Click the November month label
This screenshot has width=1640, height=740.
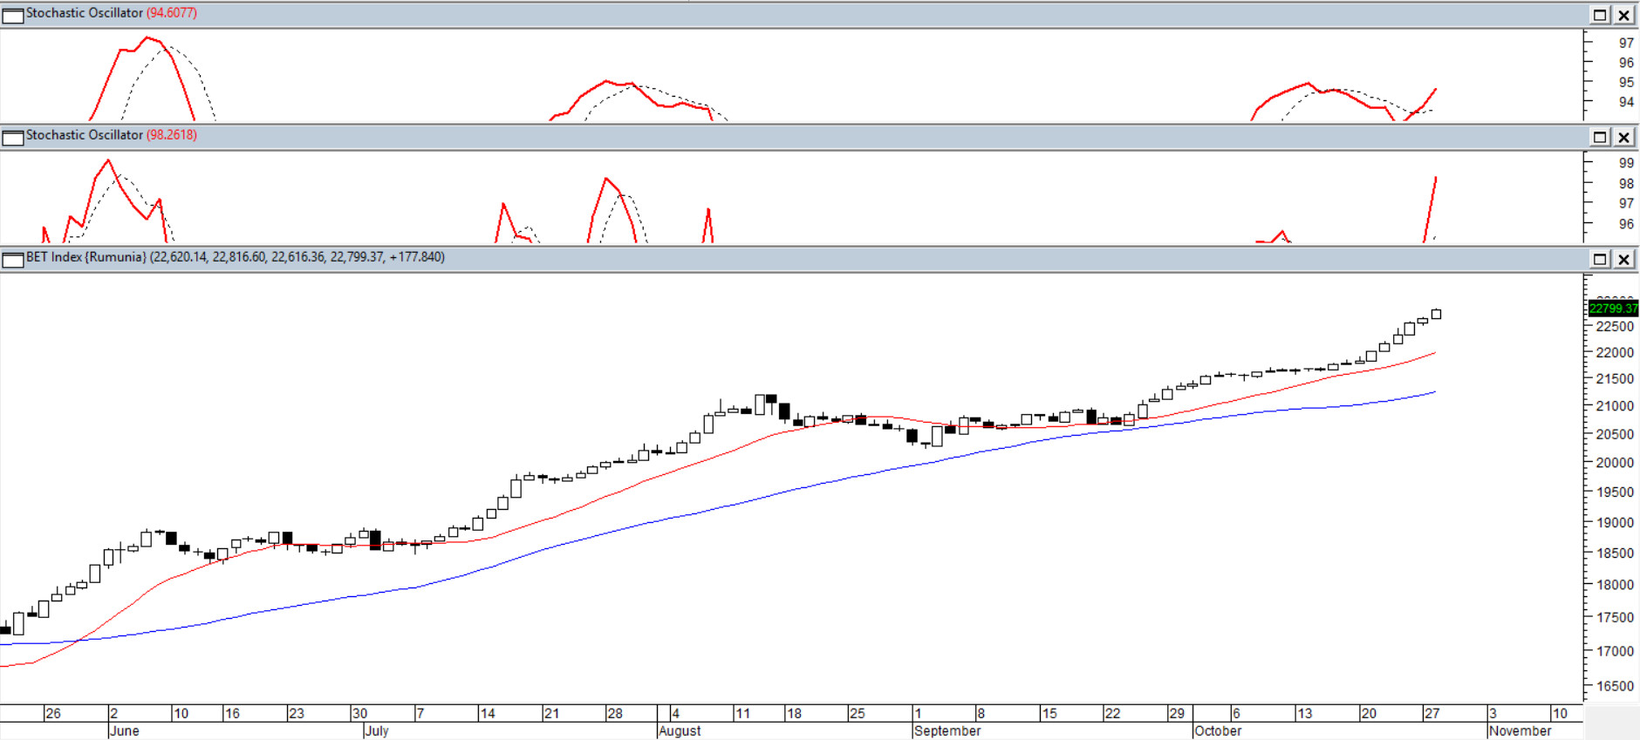1520,730
